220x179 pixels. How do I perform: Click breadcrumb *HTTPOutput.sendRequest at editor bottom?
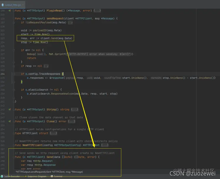(49, 172)
